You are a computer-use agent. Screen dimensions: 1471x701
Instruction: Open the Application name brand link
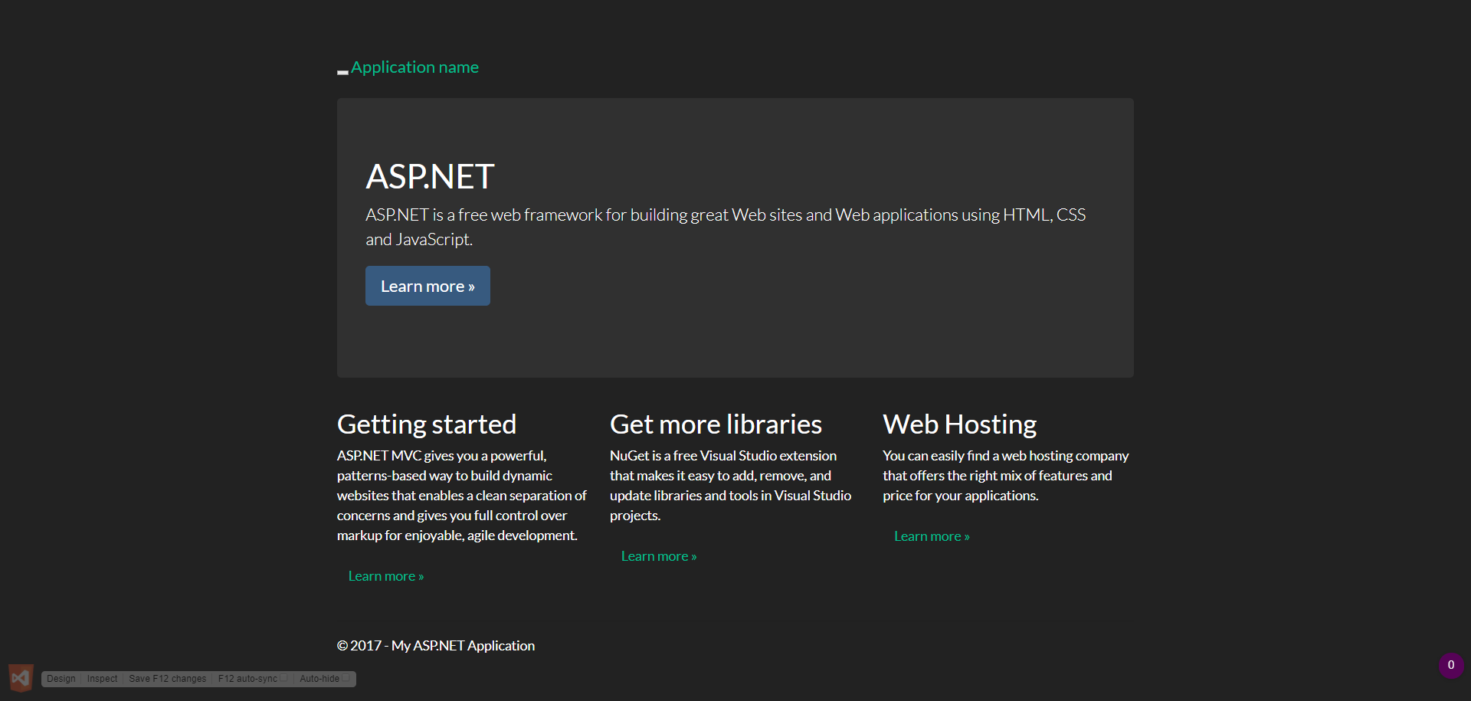click(x=414, y=67)
